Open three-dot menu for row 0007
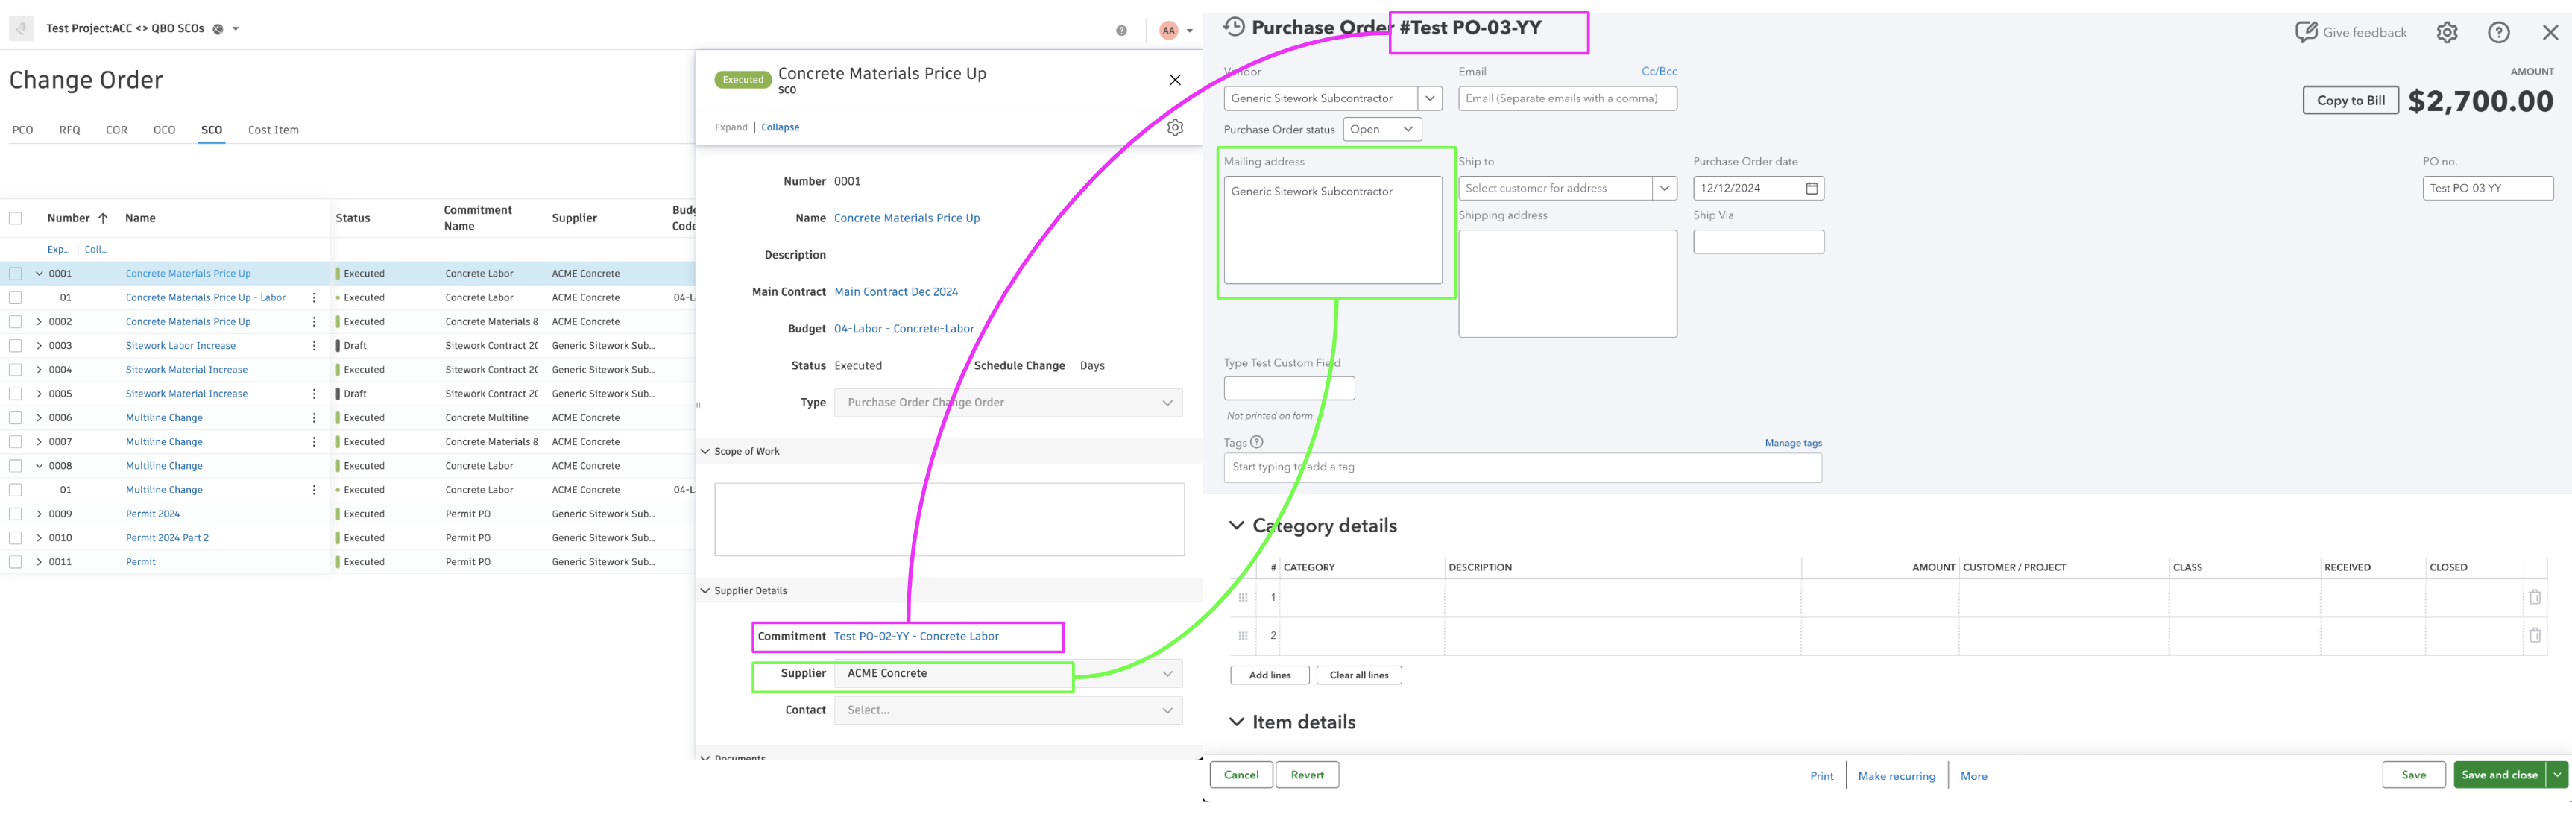This screenshot has width=2572, height=820. point(314,441)
